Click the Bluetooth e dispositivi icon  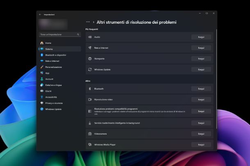pos(42,55)
